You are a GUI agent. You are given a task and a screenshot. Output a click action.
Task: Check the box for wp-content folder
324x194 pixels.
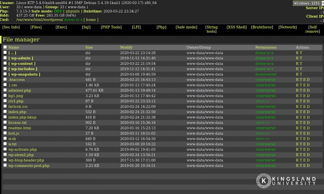coord(5,63)
